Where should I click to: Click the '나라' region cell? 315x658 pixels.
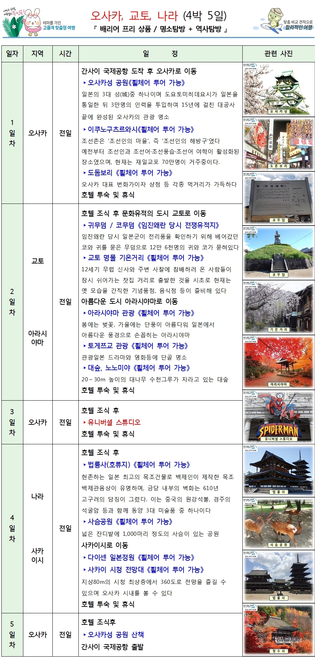click(38, 496)
